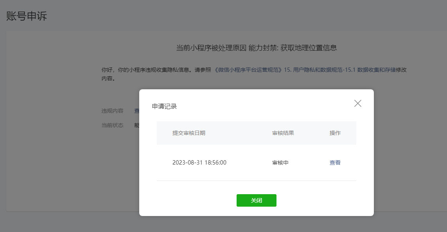Open the 查看 link in the record row
The height and width of the screenshot is (232, 447).
(x=335, y=163)
